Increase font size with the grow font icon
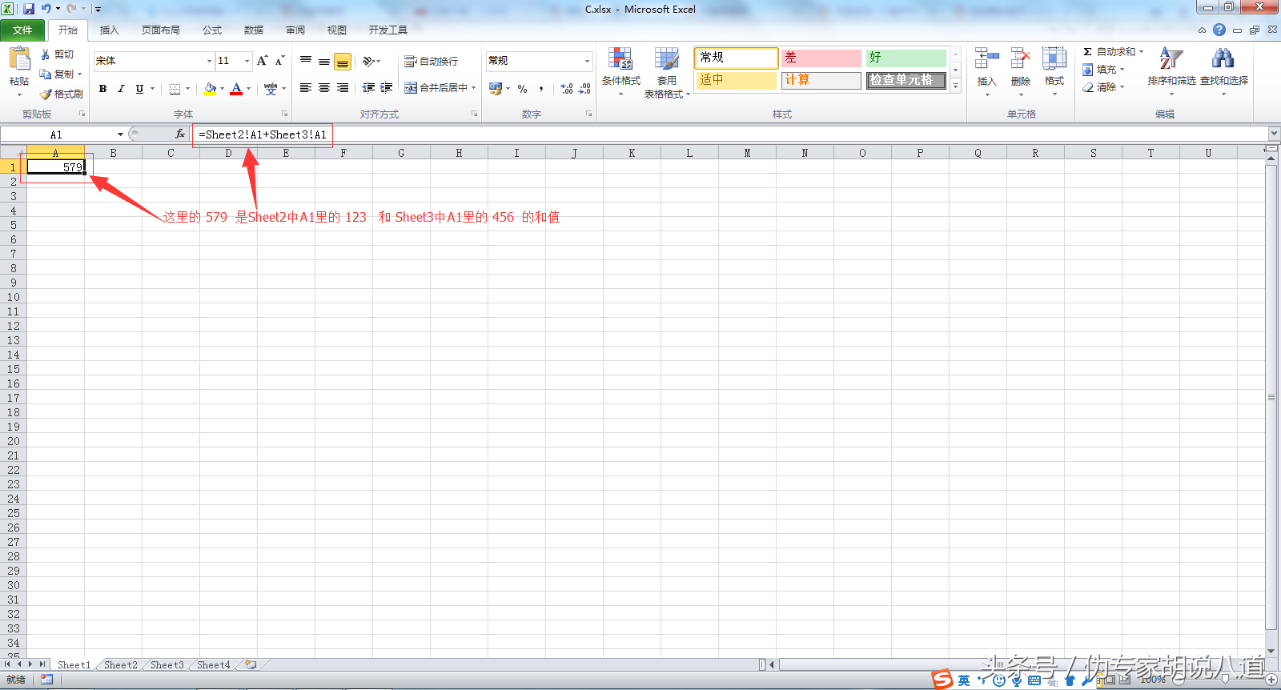The height and width of the screenshot is (690, 1281). click(x=262, y=61)
